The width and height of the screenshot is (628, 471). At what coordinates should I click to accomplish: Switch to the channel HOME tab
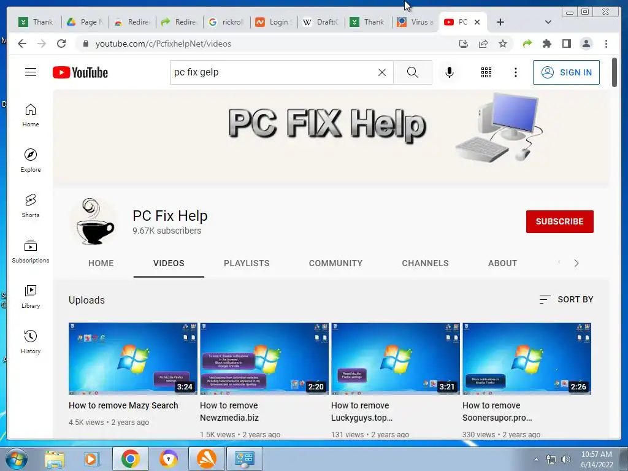(101, 263)
